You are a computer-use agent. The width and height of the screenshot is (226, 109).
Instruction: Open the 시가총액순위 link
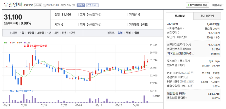coord(175,29)
